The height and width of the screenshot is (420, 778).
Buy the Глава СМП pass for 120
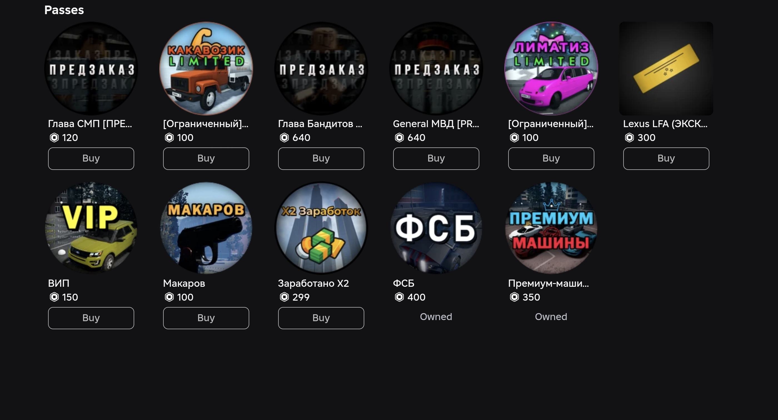91,159
